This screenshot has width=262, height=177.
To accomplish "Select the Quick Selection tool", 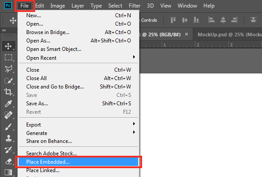I will pos(8,81).
